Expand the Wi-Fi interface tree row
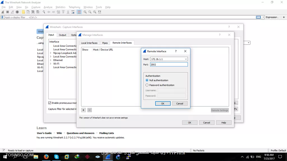The image size is (287, 161). (50, 64)
